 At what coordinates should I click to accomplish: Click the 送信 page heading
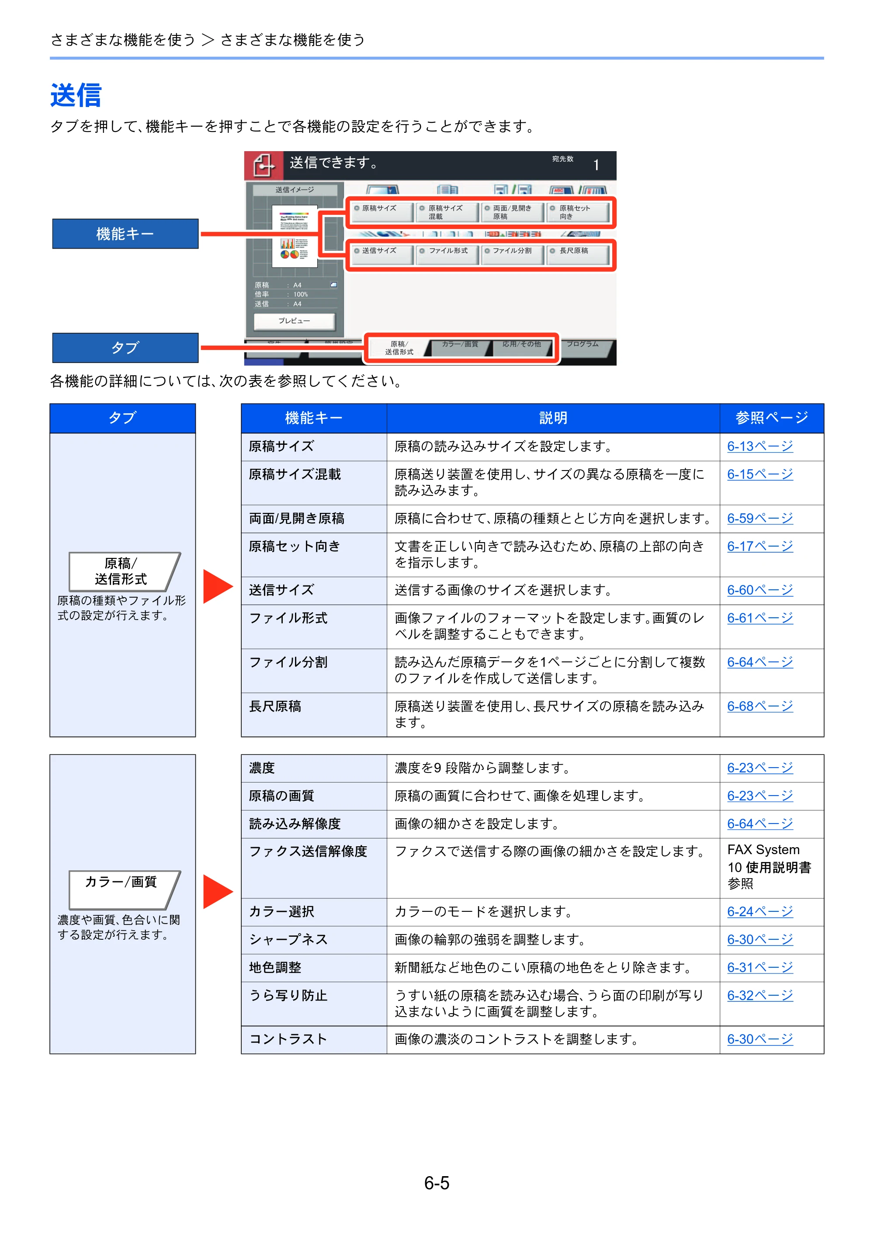point(76,95)
